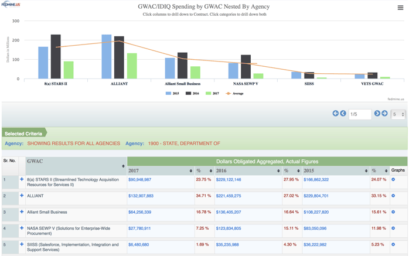The height and width of the screenshot is (256, 409).
Task: Expand the SIISS row
Action: [22, 244]
